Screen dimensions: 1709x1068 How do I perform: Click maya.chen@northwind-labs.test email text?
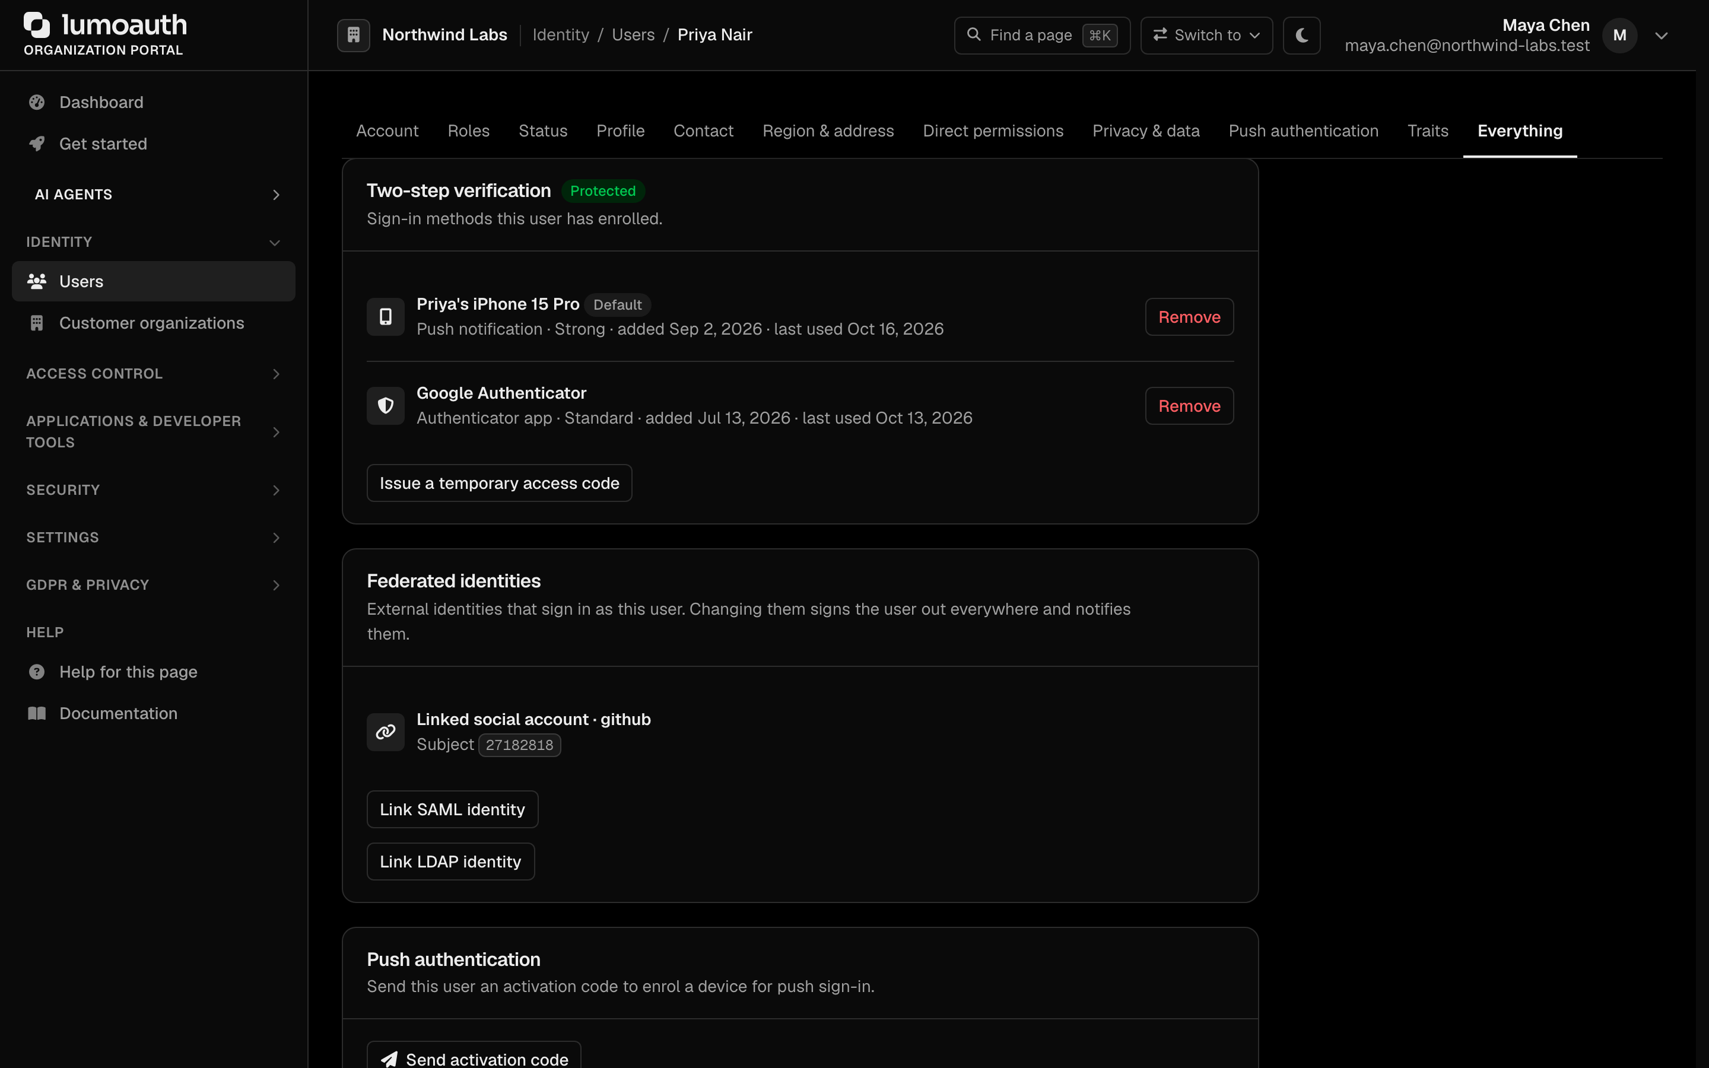click(1467, 46)
